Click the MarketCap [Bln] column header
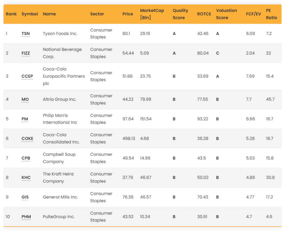285x231 pixels. 152,14
